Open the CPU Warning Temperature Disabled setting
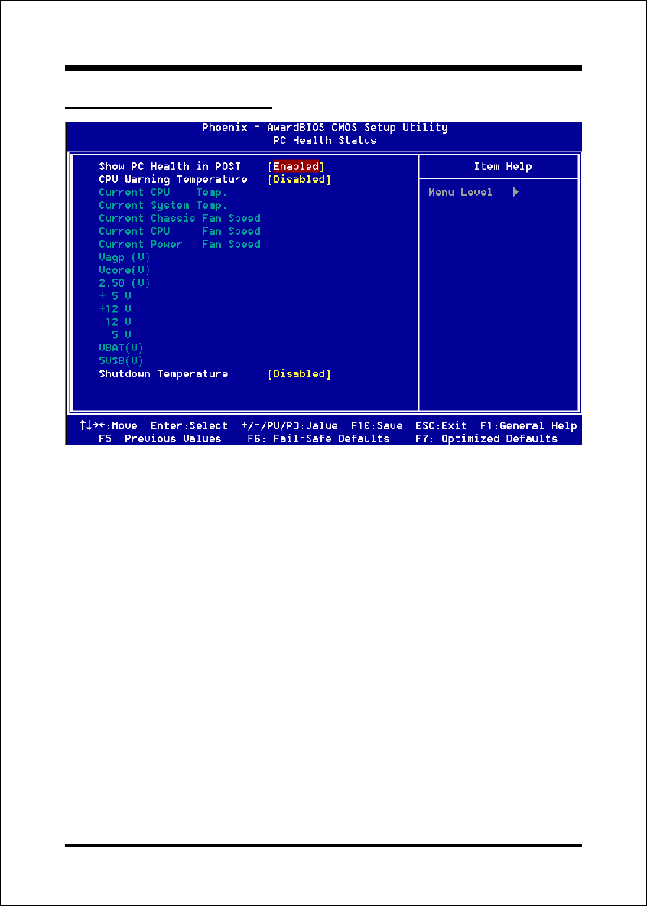 point(299,180)
